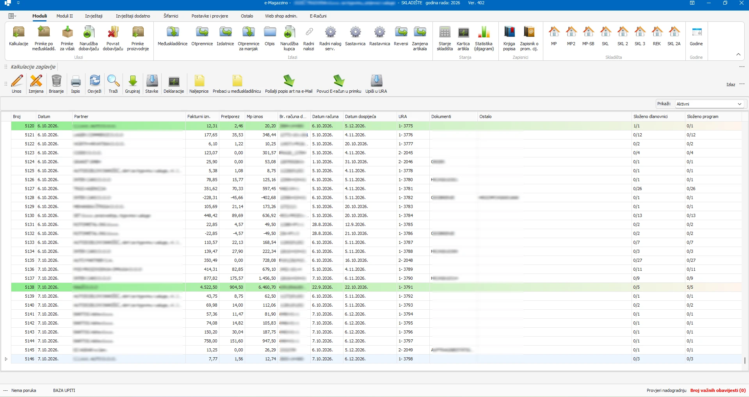The width and height of the screenshot is (749, 397).
Task: Switch to Moduli II tab
Action: coord(65,16)
